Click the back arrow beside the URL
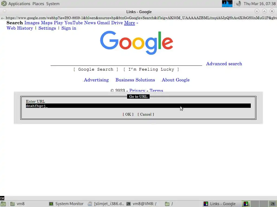 click(3, 18)
